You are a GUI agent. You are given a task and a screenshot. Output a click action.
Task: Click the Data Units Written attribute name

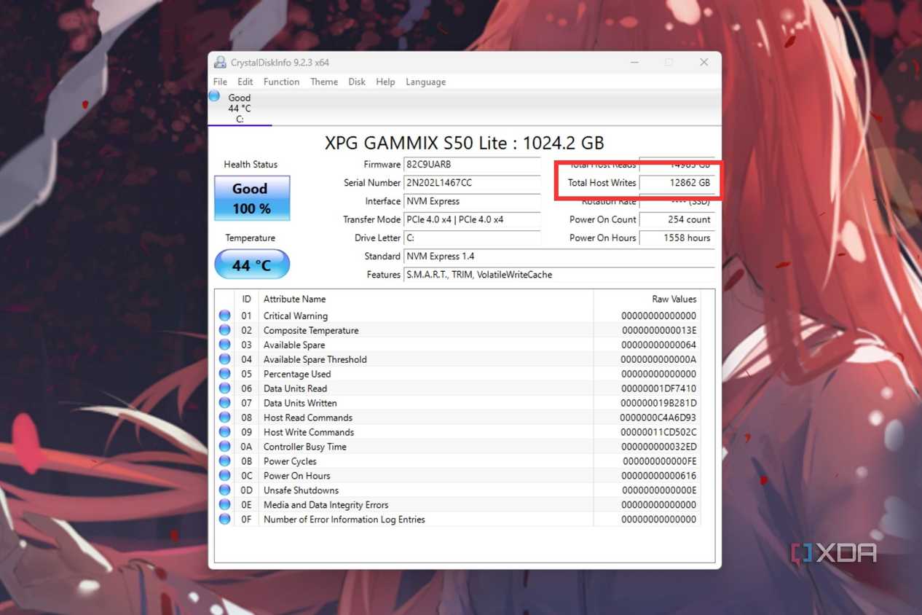point(300,403)
